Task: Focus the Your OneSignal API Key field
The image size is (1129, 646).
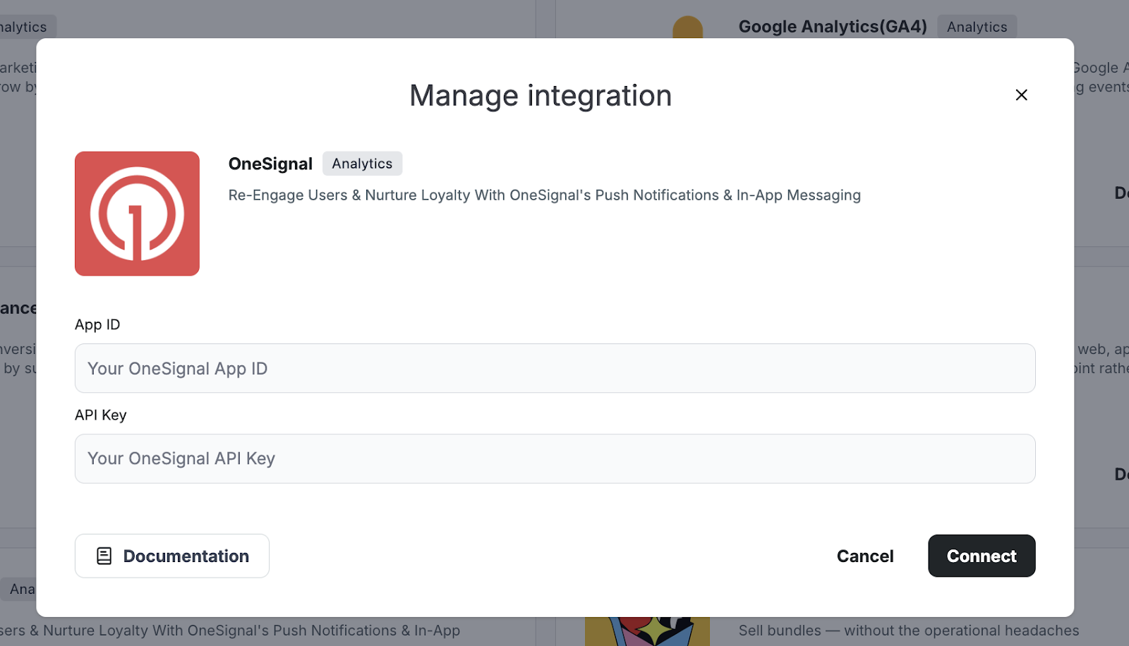Action: pyautogui.click(x=555, y=459)
